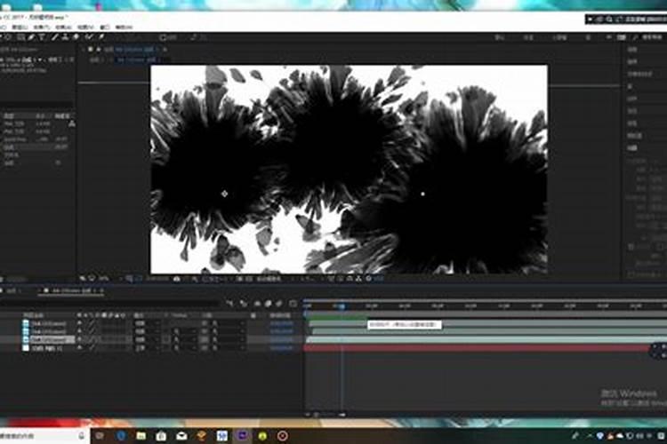Toggle the Snapping checkbox in the toolbar

pyautogui.click(x=164, y=37)
